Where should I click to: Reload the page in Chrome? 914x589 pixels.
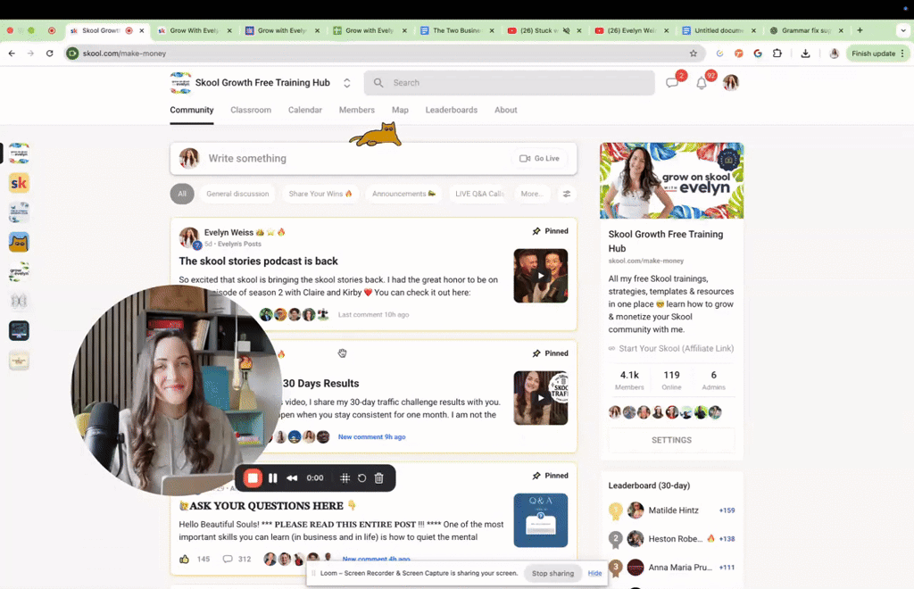click(x=50, y=54)
